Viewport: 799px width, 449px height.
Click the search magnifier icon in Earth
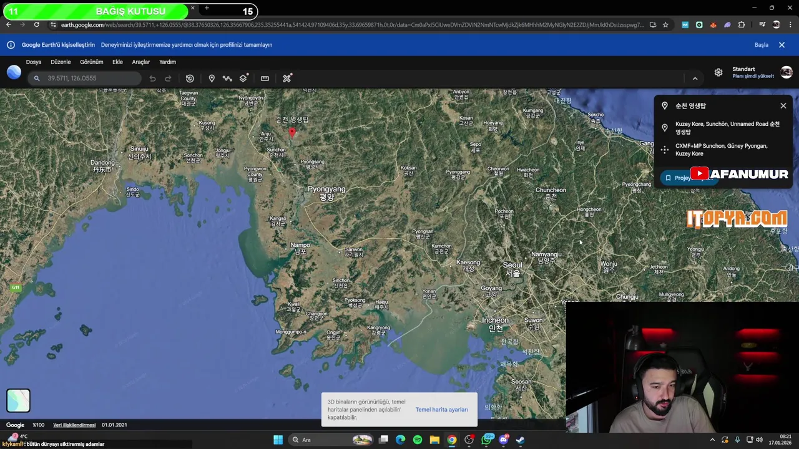tap(37, 79)
